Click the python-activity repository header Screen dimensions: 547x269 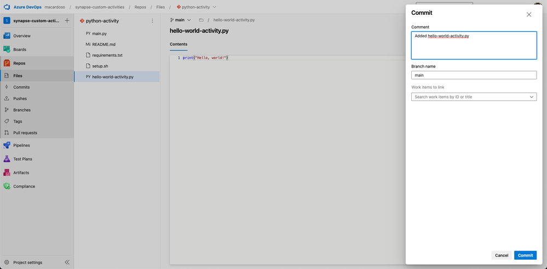pos(102,21)
